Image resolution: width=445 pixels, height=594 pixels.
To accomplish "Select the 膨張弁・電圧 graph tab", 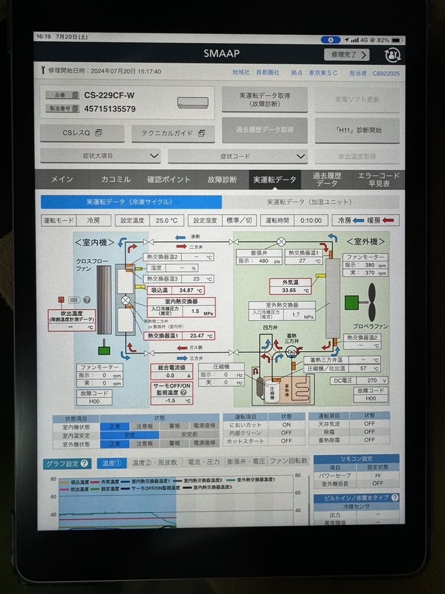I will pos(246,461).
